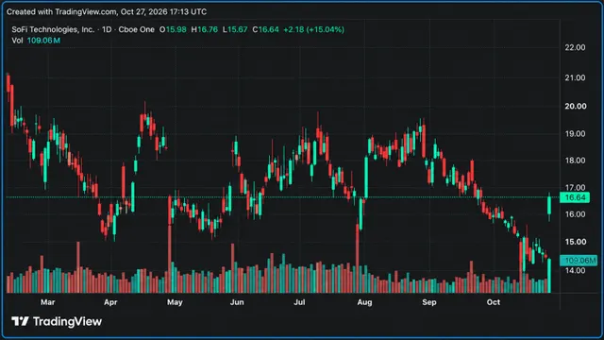Image resolution: width=604 pixels, height=340 pixels.
Task: Click the 22.00 price scale label
Action: tap(575, 47)
